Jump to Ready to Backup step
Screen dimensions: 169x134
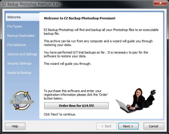coord(19,73)
